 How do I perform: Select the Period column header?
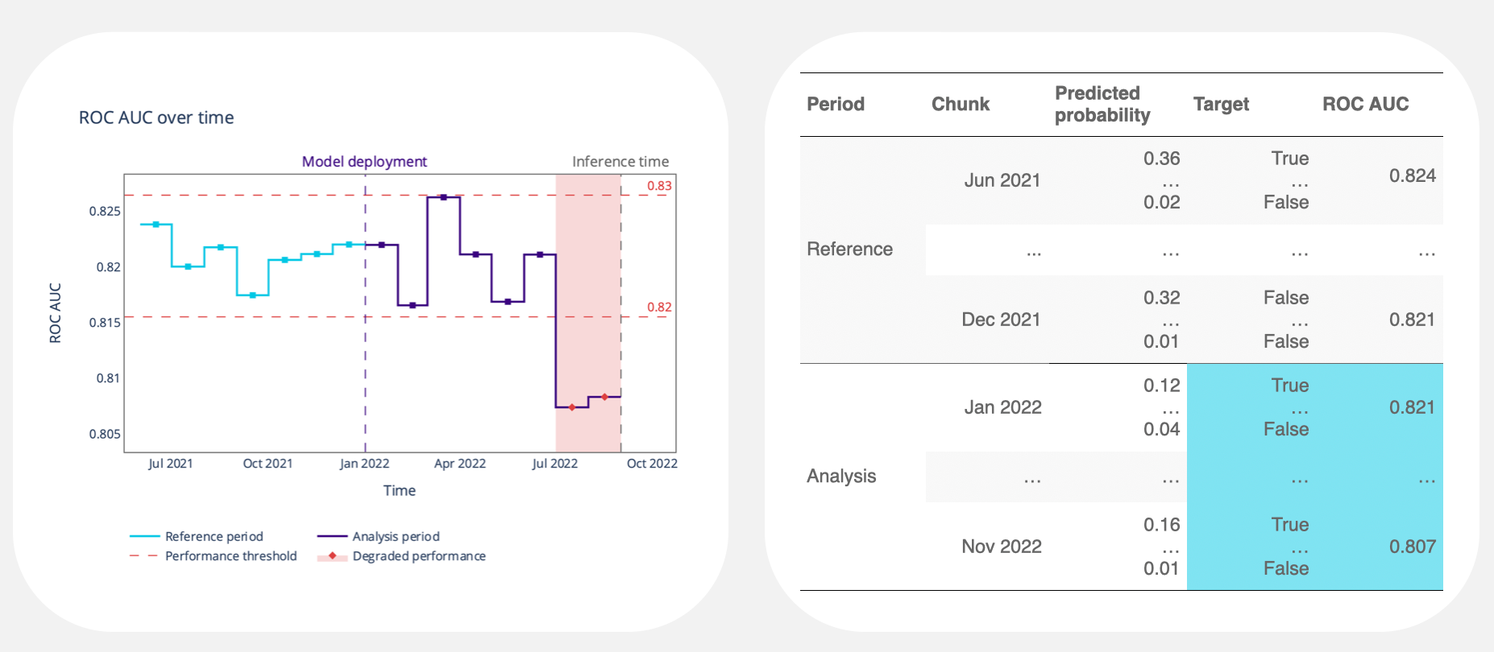coord(836,104)
